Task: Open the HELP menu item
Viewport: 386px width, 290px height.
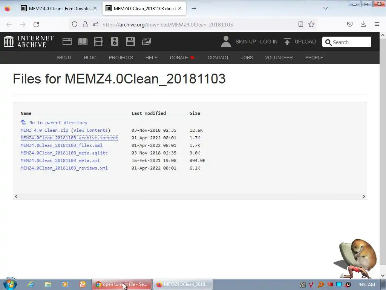Action: (x=152, y=57)
